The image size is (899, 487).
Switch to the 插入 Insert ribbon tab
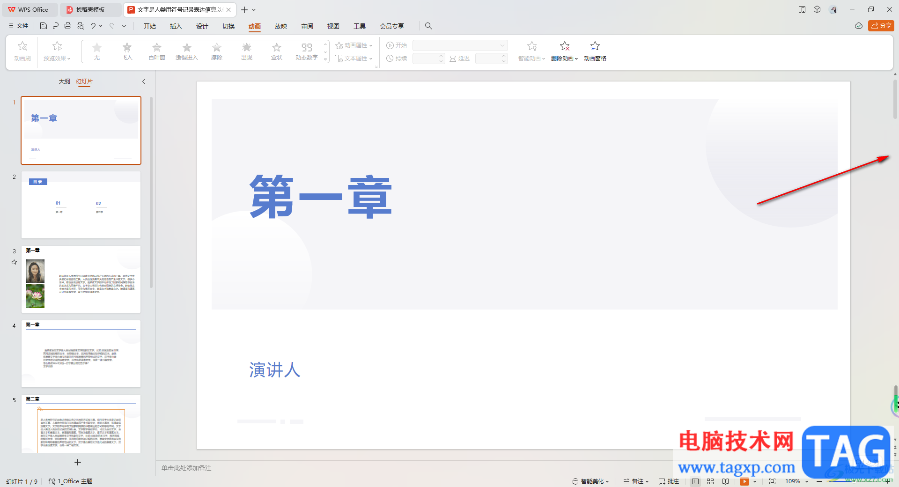coord(176,26)
